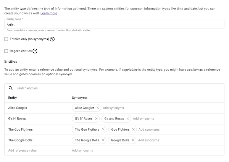Open the Learn more link

click(x=49, y=13)
